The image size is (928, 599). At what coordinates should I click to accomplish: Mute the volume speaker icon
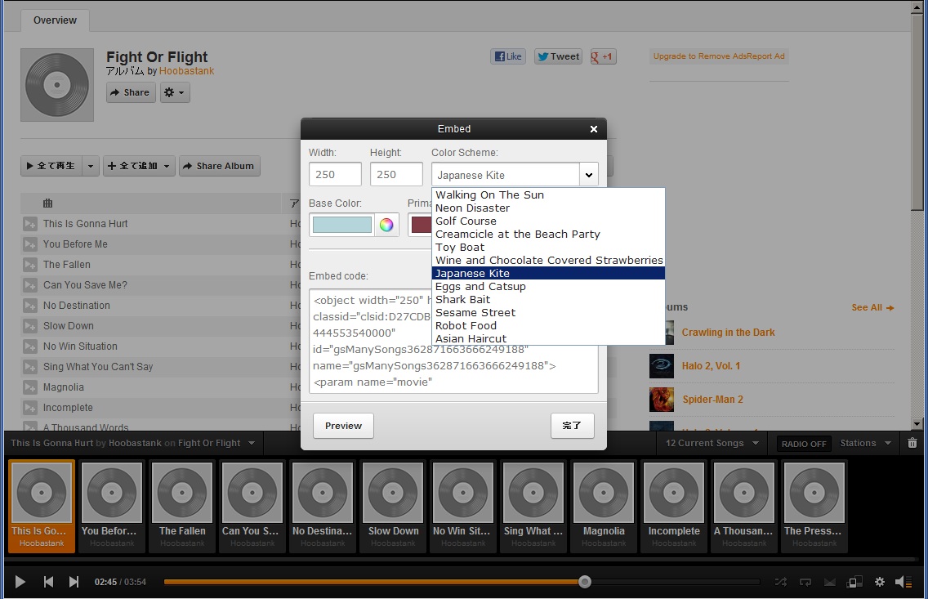(x=903, y=582)
